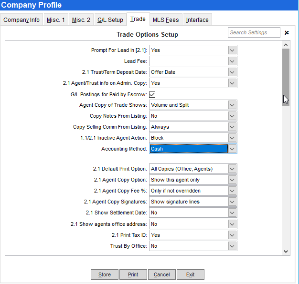Image resolution: width=299 pixels, height=284 pixels.
Task: Toggle G/L Postings for Paid by Escrow
Action: tap(152, 94)
